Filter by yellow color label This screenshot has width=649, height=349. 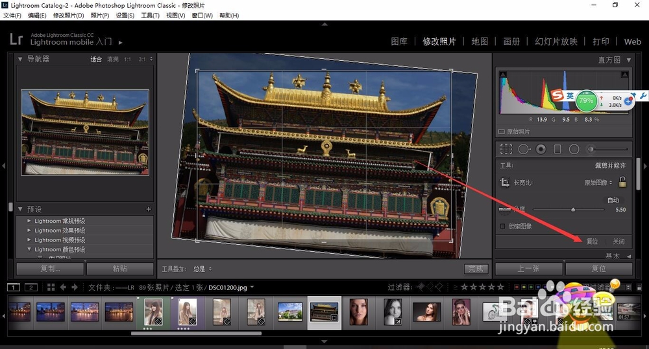coord(524,287)
